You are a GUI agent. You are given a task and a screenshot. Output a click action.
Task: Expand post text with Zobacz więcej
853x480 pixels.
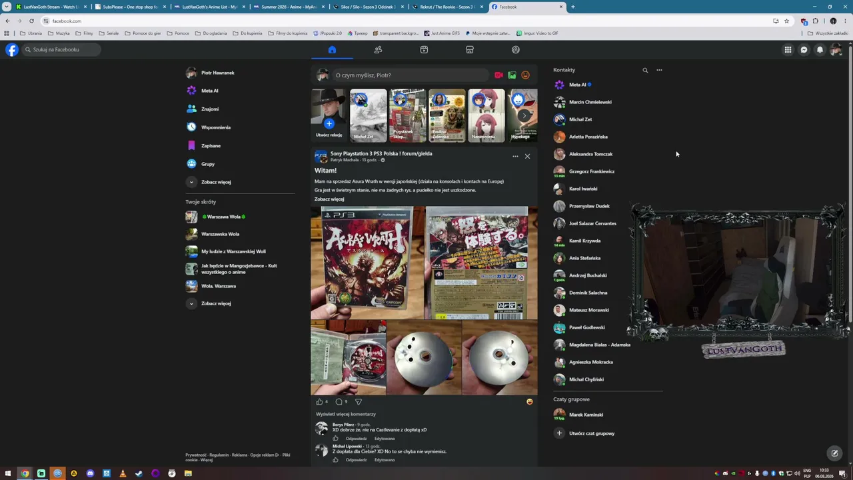329,199
